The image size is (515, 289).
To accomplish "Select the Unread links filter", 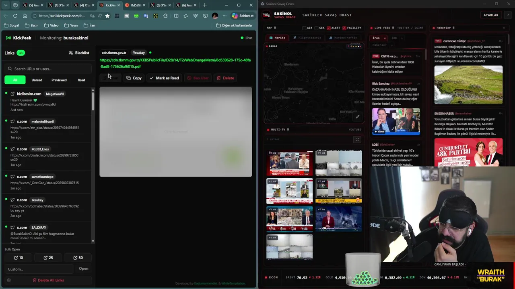I will (37, 80).
